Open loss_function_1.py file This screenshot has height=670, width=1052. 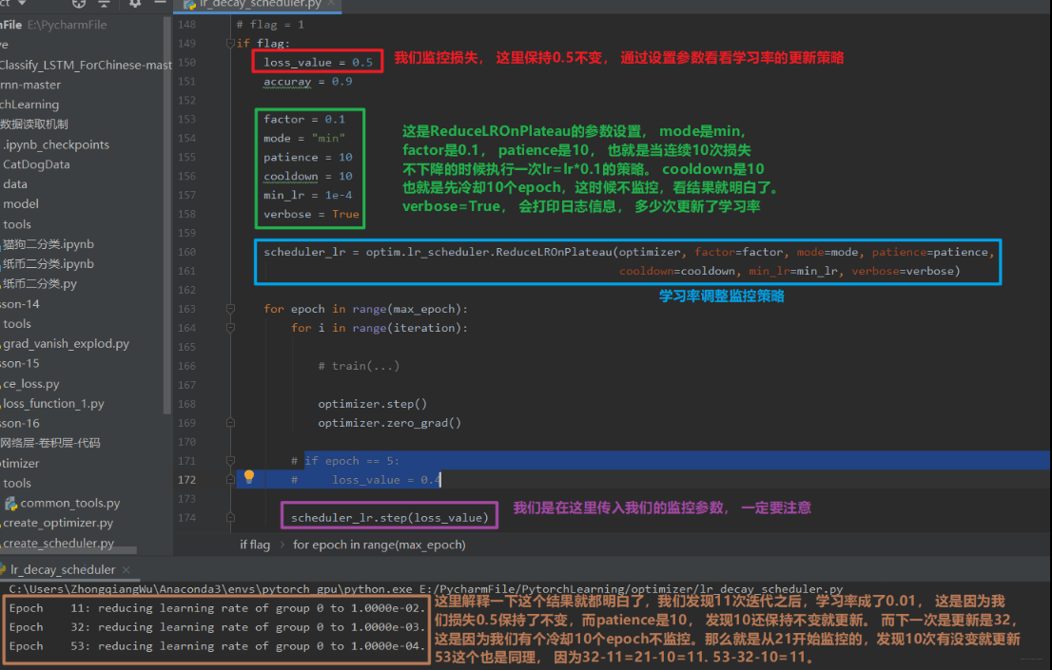click(53, 403)
